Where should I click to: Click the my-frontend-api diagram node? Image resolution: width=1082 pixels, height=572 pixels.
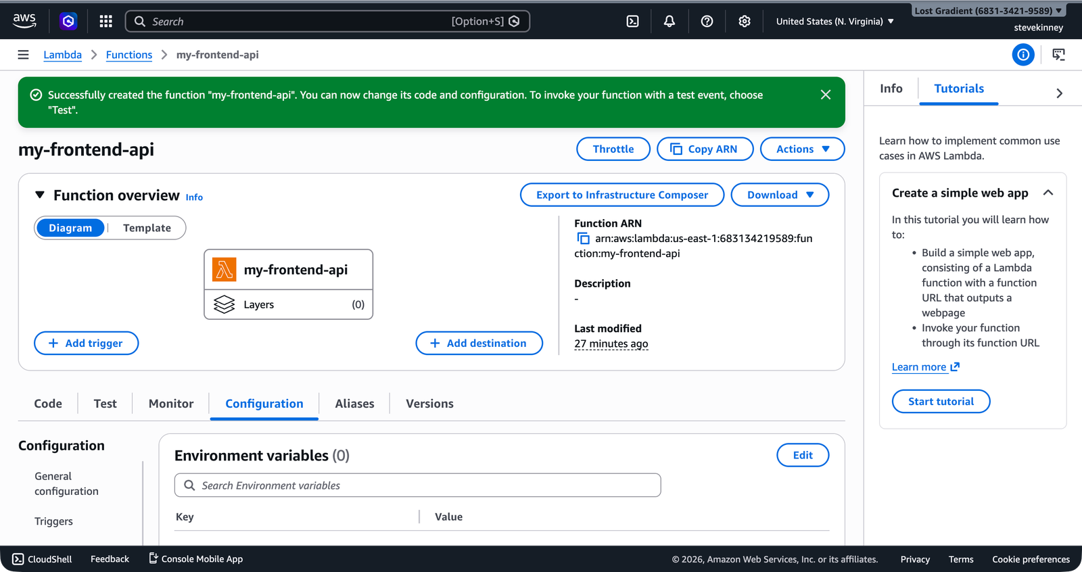288,270
